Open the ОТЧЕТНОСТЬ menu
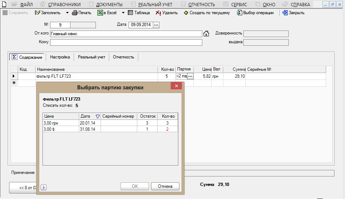 point(202,4)
